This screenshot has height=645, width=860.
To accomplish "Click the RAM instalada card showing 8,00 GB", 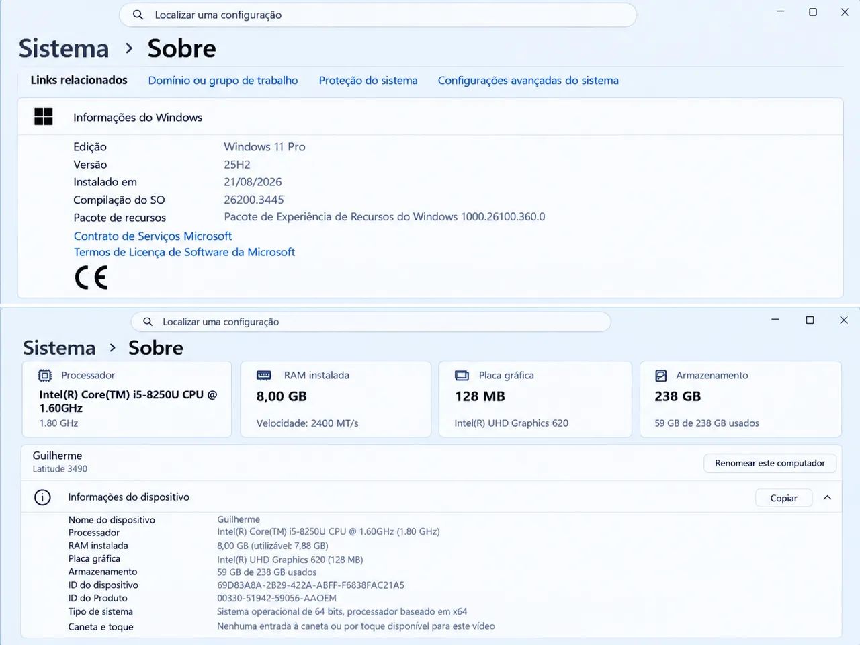I will [x=336, y=399].
